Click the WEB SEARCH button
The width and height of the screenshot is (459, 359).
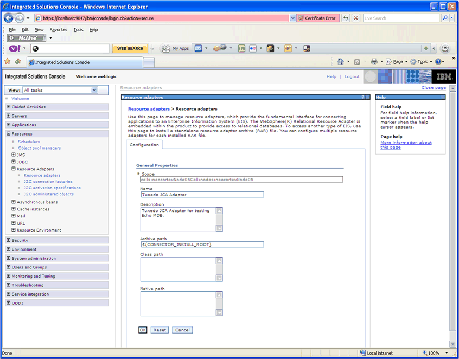[130, 49]
